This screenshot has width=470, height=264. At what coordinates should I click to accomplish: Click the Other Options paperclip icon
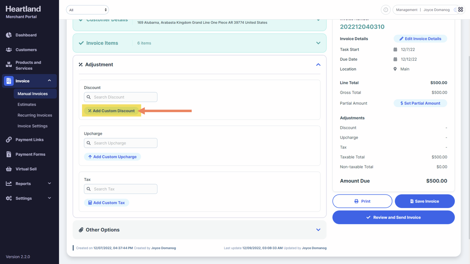click(81, 230)
